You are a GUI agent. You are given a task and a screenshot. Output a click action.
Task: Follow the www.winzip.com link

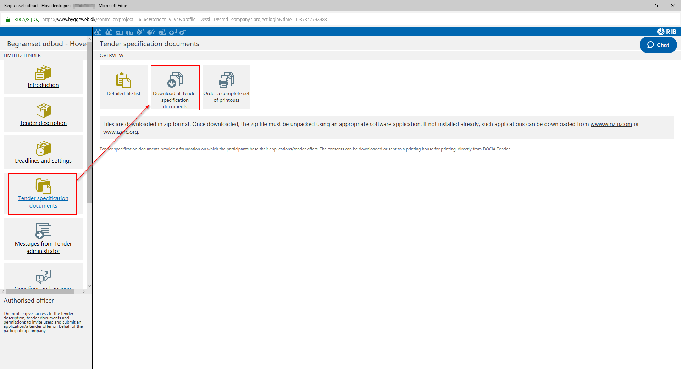coord(611,124)
